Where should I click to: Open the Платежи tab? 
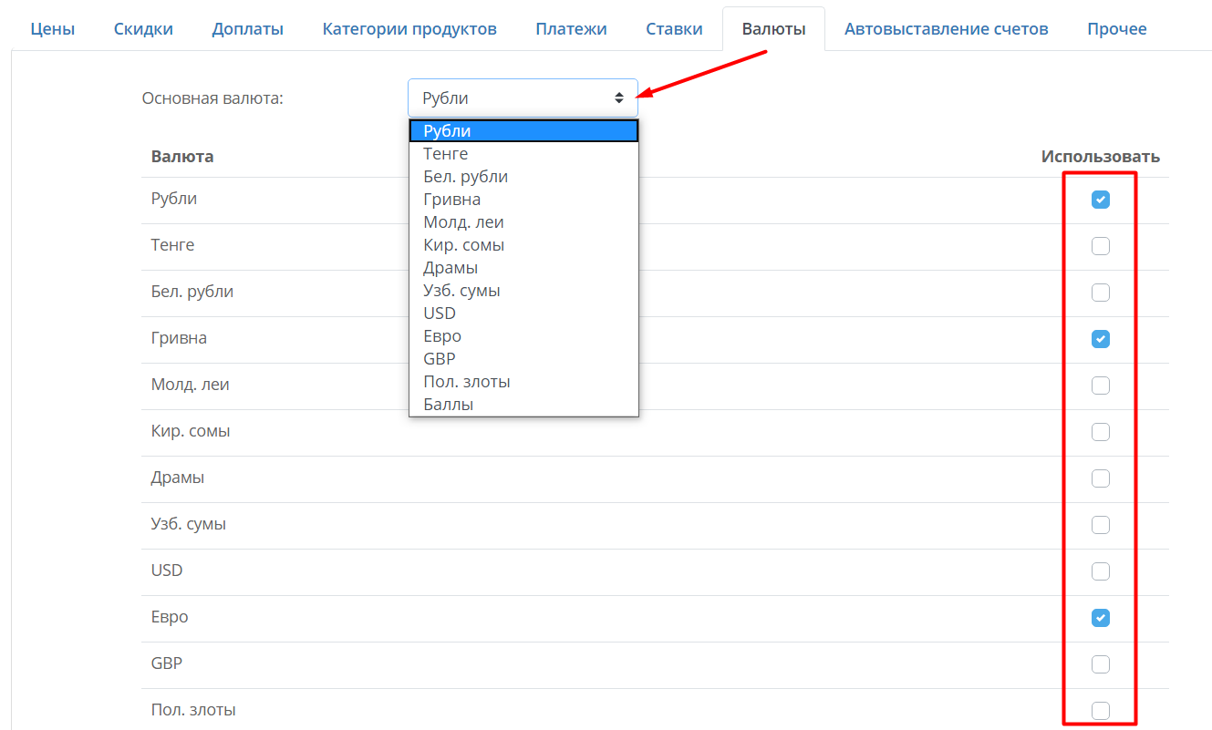point(571,29)
